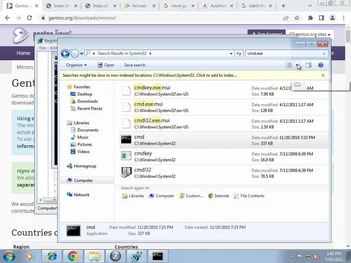Open Desktop in navigation pane

coord(81,94)
